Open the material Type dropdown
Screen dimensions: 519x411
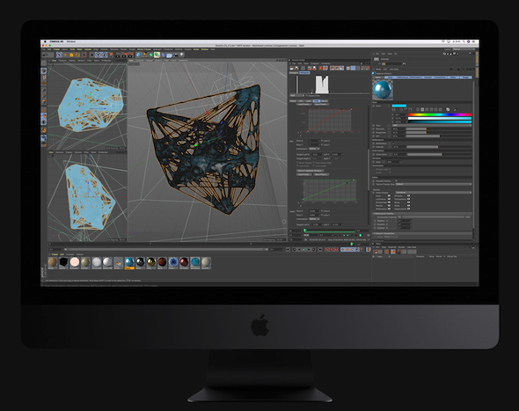432,126
